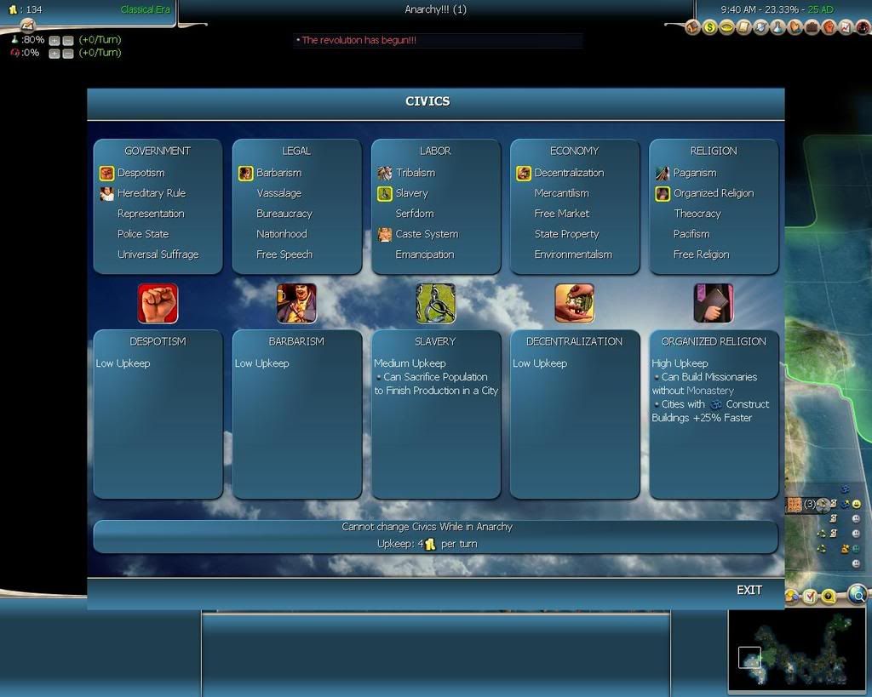
Task: Select the Universal Suffrage civic
Action: pos(158,254)
